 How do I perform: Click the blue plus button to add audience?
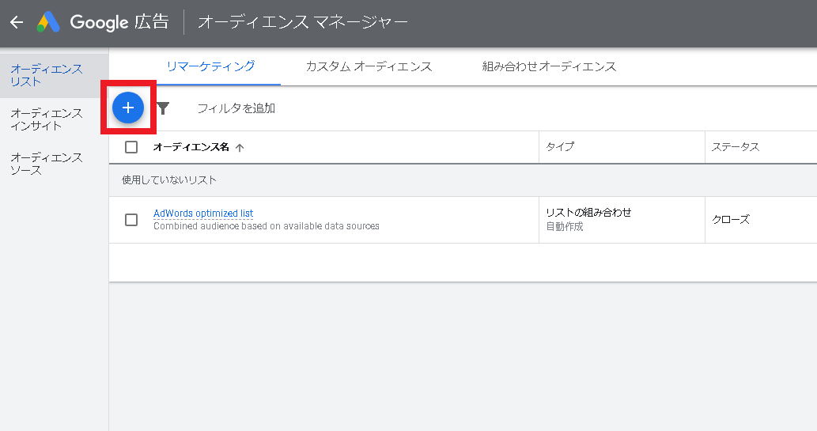point(128,108)
